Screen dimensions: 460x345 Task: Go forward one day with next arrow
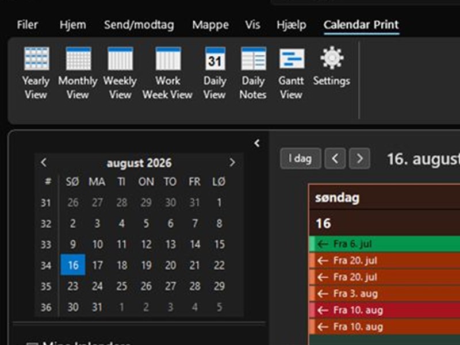[x=359, y=159]
